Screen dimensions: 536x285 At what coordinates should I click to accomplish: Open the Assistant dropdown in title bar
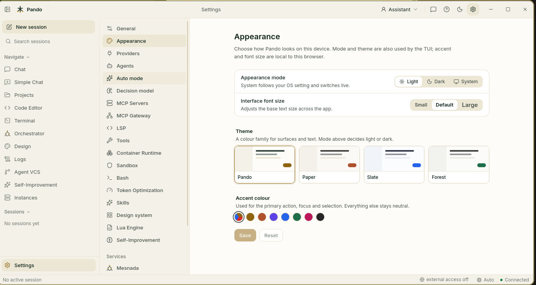point(399,9)
